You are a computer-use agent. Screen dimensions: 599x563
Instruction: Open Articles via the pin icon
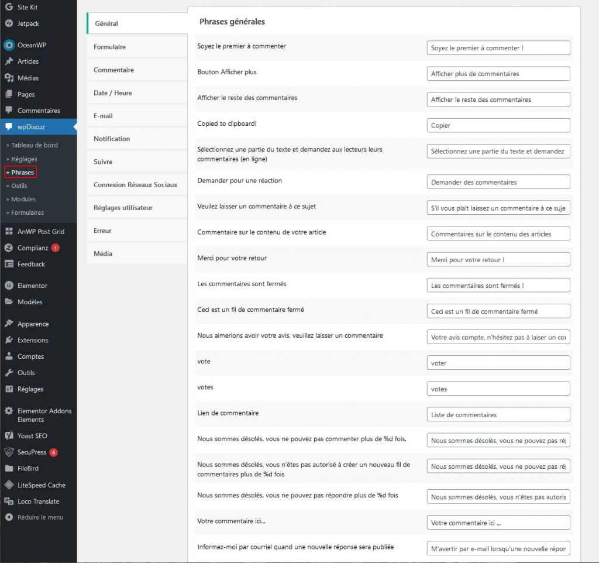(9, 61)
